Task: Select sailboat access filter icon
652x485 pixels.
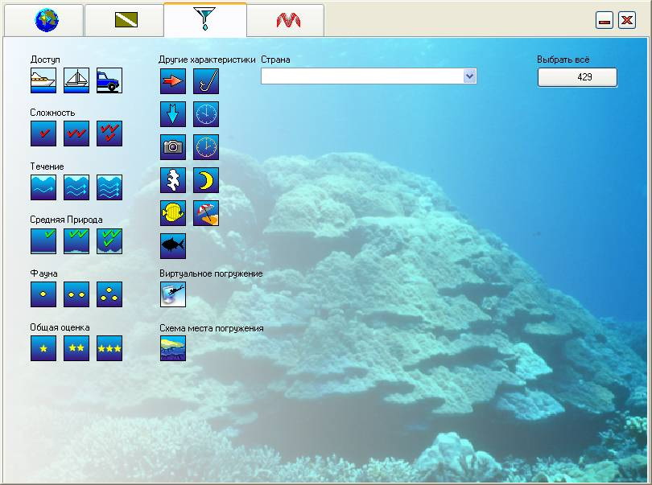Action: pos(76,80)
